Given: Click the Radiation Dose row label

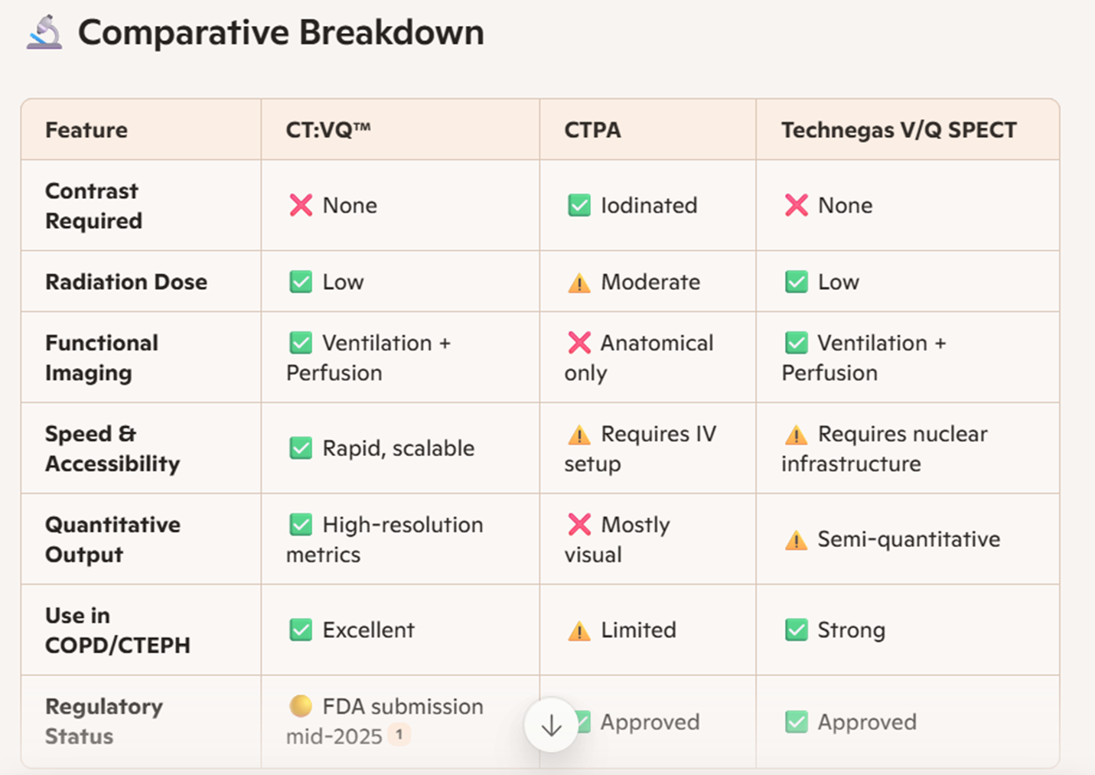Looking at the screenshot, I should pyautogui.click(x=126, y=282).
